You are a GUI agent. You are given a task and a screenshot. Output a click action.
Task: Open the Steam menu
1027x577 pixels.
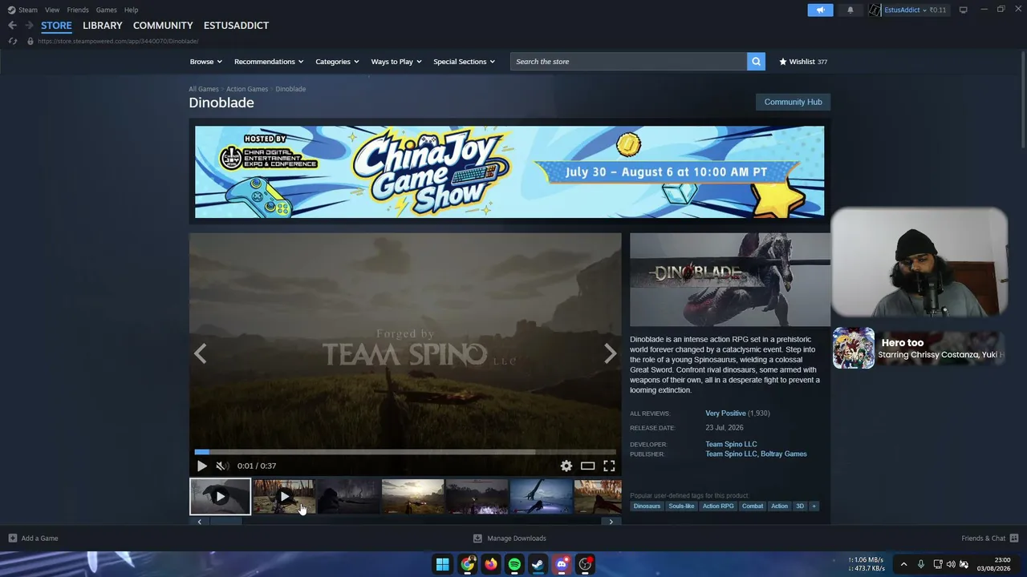[22, 10]
